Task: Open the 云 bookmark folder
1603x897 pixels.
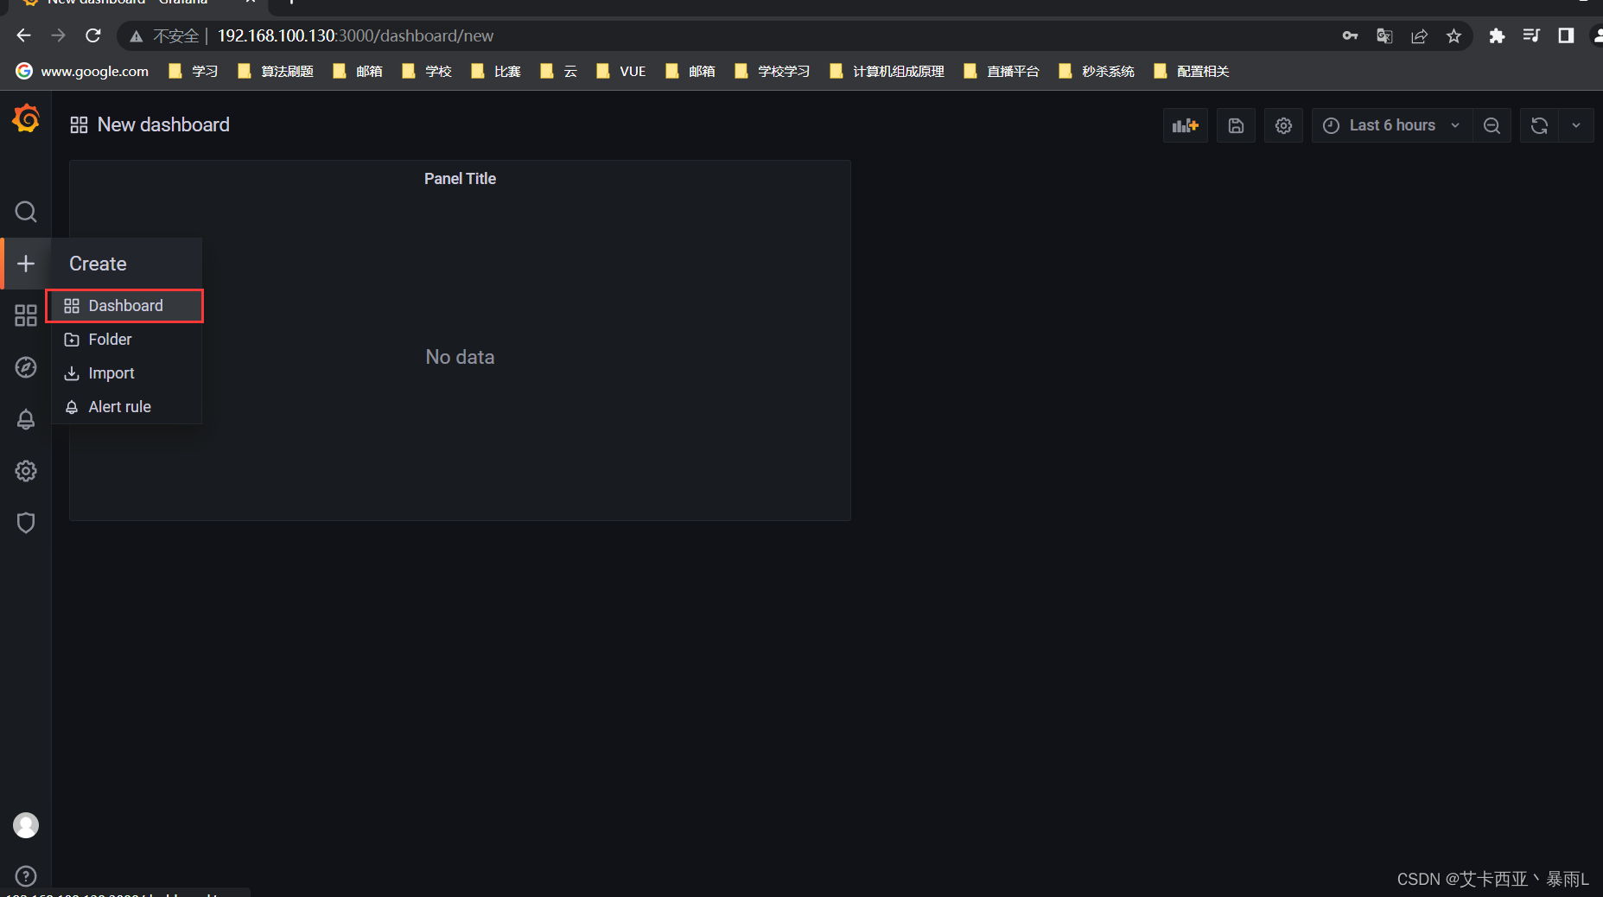Action: (x=558, y=71)
